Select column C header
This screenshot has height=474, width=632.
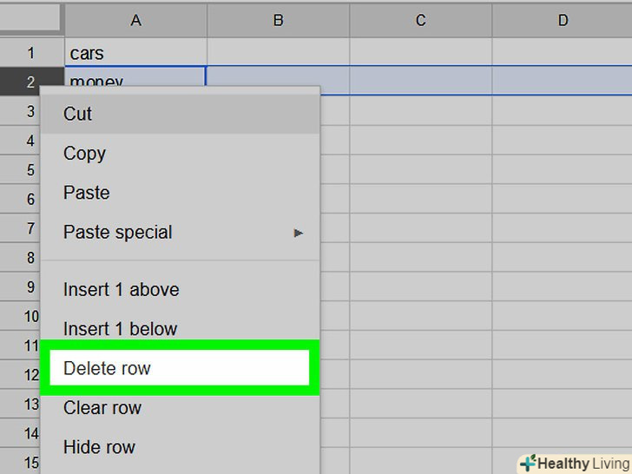[420, 20]
